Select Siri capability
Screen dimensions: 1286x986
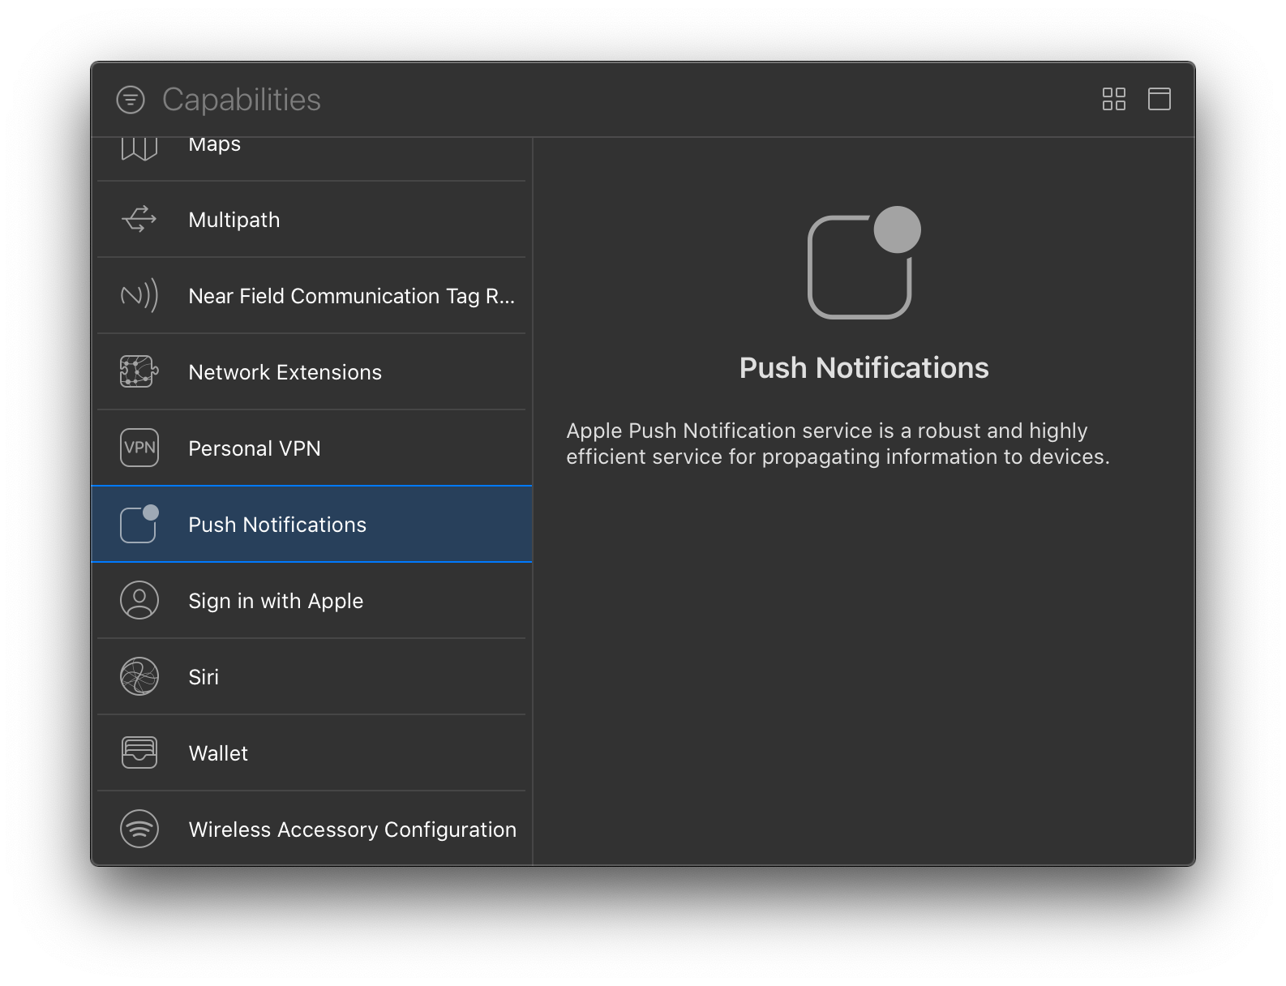tap(311, 677)
